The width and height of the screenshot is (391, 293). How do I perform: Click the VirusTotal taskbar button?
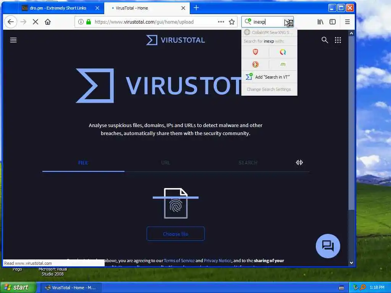(71, 288)
